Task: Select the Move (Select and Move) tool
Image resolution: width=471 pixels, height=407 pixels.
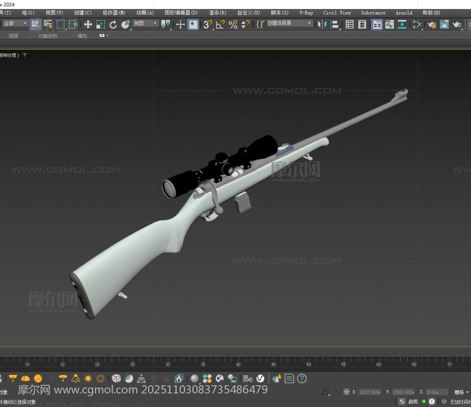Action: (x=88, y=24)
